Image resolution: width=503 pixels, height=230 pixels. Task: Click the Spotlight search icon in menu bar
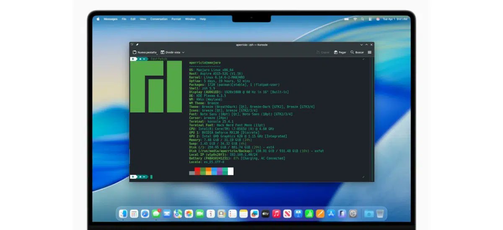click(363, 19)
